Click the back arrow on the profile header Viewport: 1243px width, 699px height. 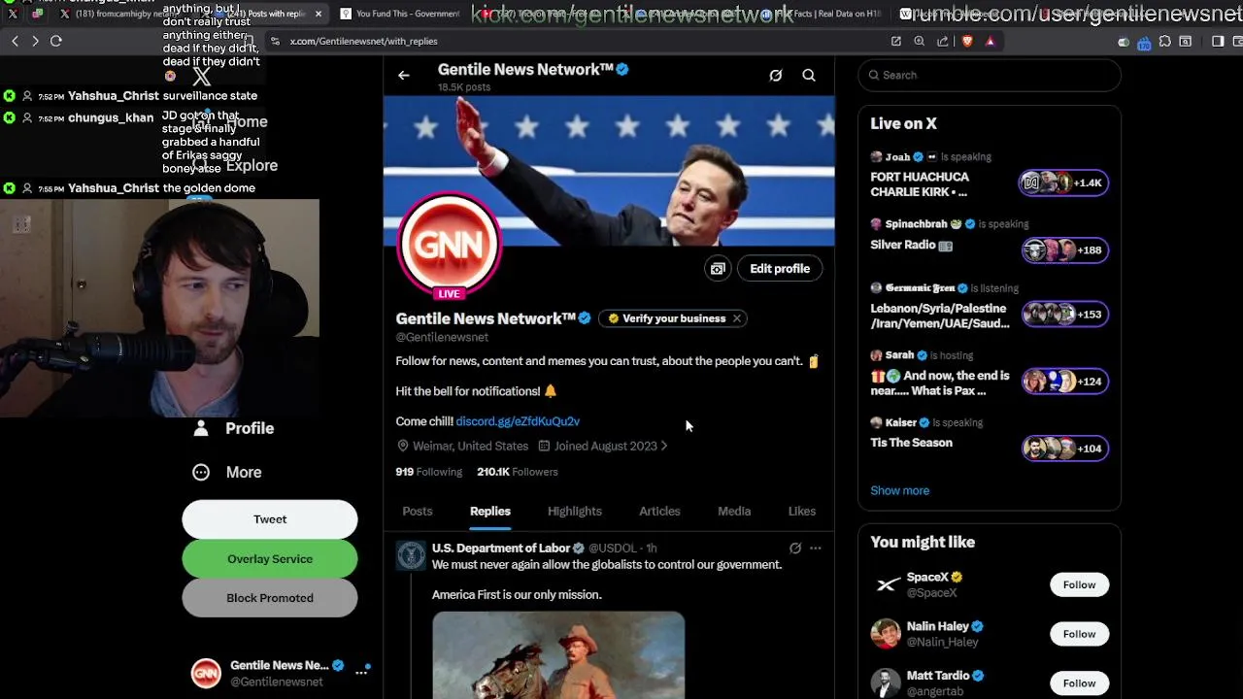[404, 75]
